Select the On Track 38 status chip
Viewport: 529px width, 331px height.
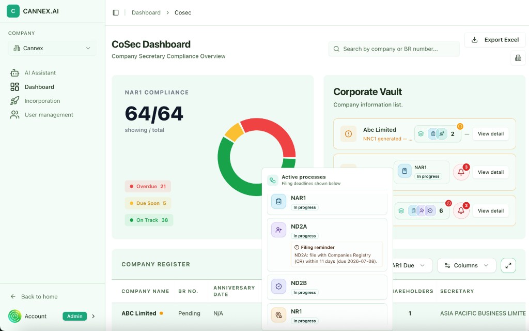click(149, 220)
